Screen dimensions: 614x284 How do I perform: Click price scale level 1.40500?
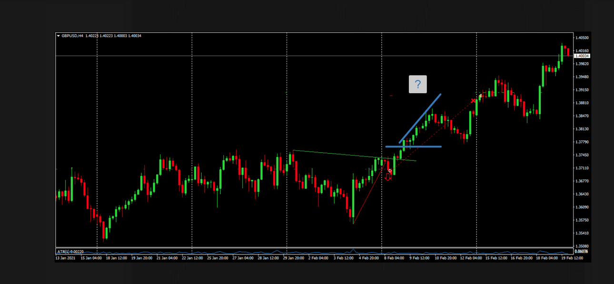pos(582,38)
